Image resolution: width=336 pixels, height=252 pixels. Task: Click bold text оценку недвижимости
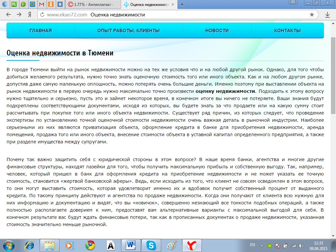(225, 91)
